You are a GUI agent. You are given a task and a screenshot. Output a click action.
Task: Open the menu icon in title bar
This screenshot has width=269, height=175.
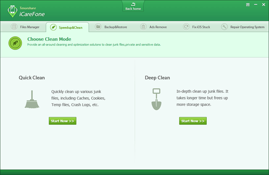pos(248,5)
